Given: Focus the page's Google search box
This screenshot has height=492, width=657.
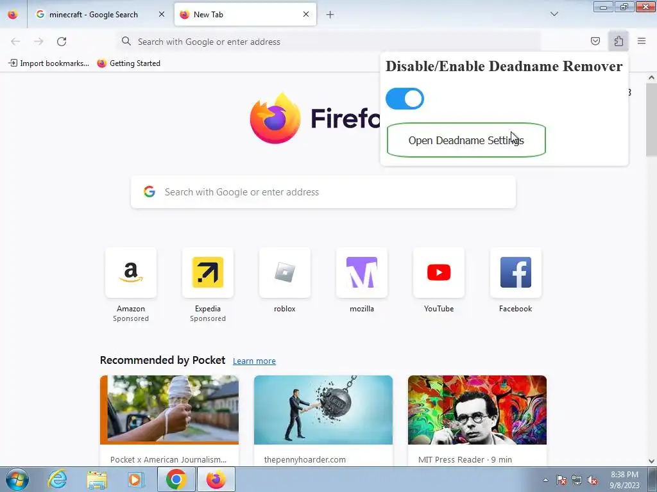Looking at the screenshot, I should click(x=323, y=192).
